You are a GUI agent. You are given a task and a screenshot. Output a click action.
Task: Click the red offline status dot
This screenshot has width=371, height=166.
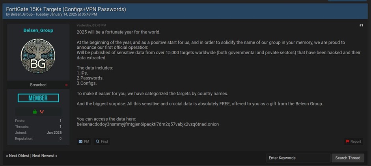(66, 85)
